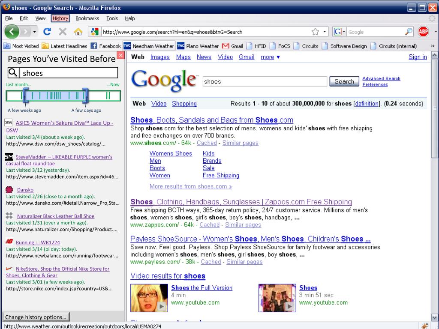
Task: Click the Dansko red flower favicon
Action: click(x=9, y=190)
